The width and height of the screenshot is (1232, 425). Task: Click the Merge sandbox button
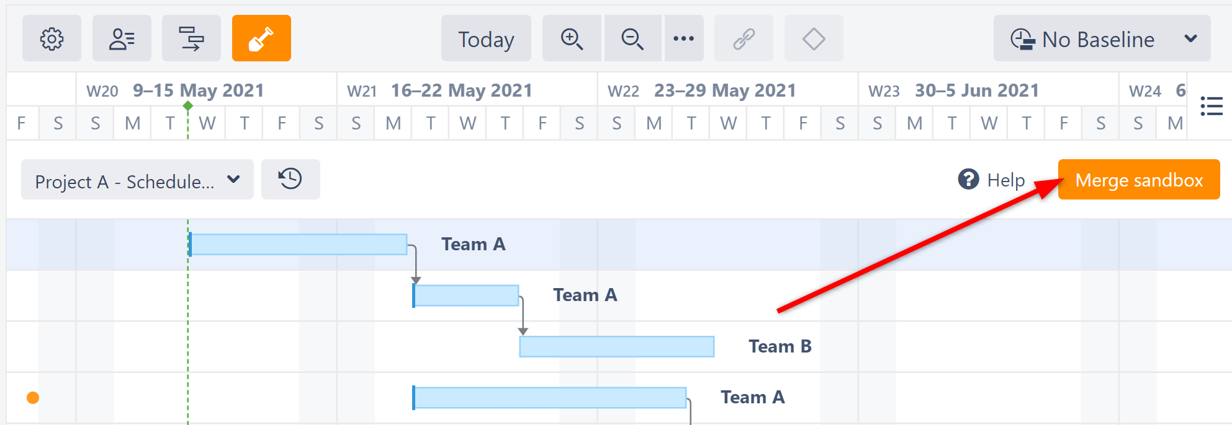point(1139,180)
